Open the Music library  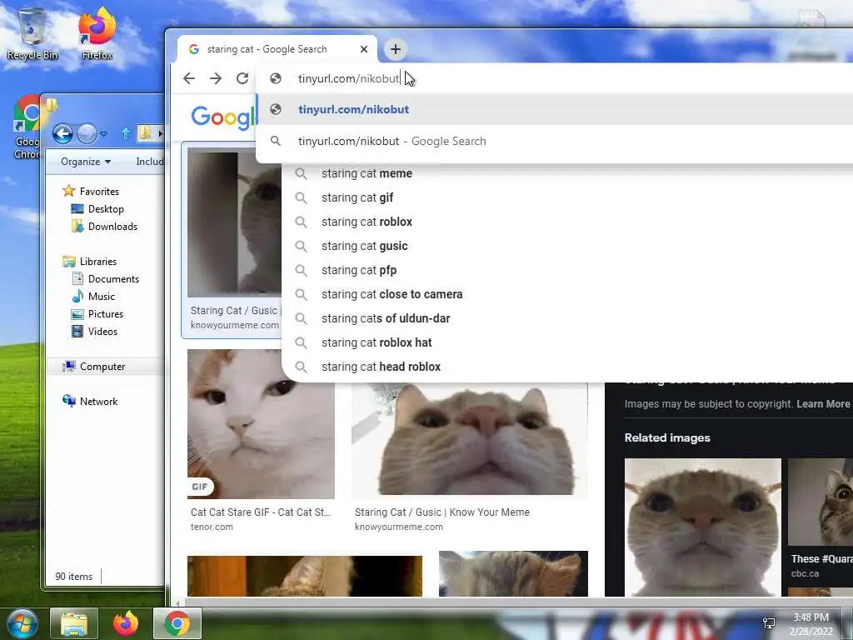coord(94,297)
